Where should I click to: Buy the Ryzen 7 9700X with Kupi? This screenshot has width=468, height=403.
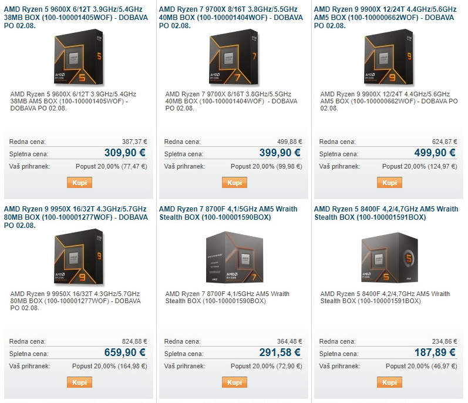point(234,182)
